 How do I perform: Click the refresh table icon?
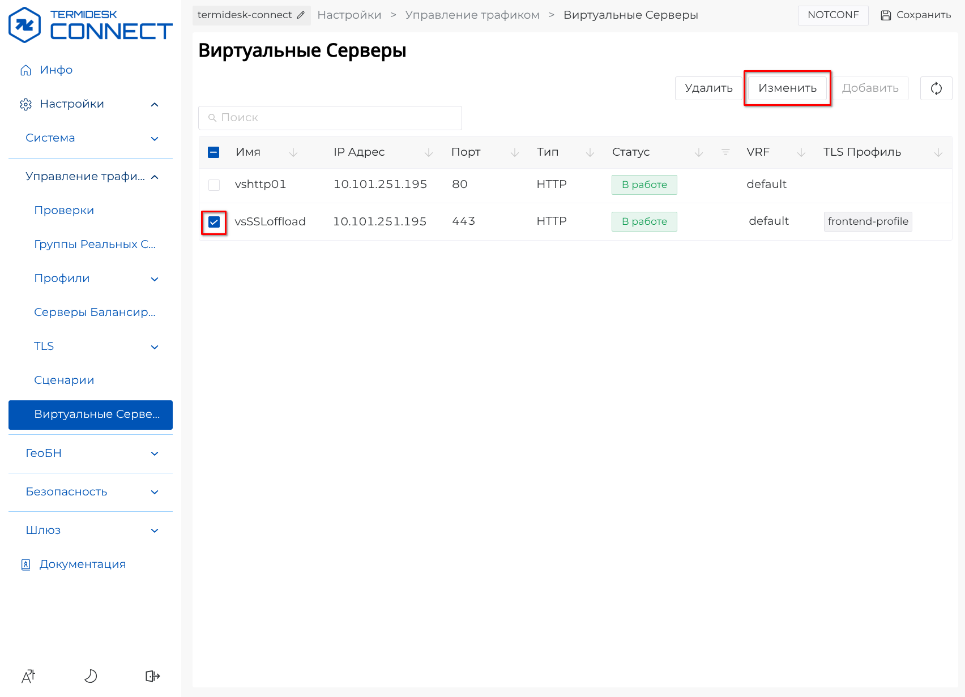click(x=936, y=88)
